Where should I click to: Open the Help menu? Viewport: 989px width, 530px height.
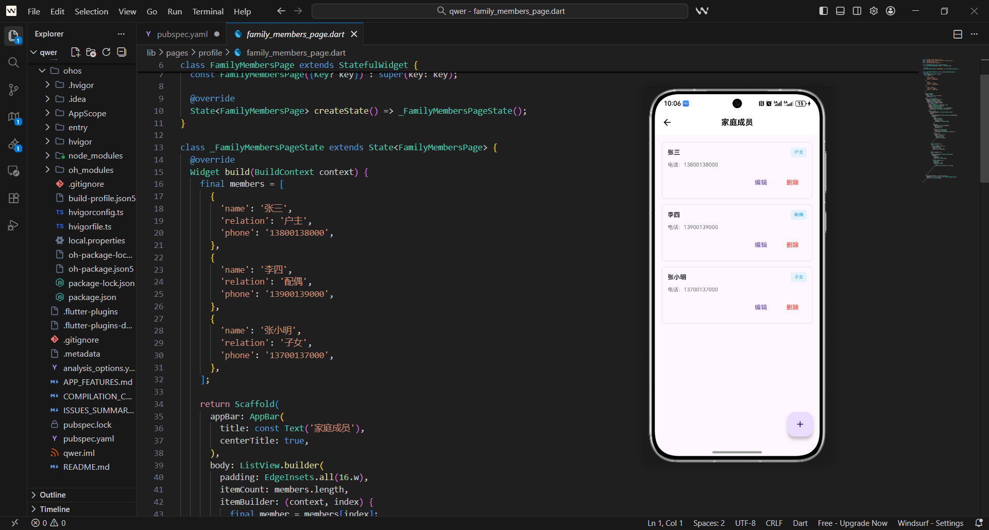(x=242, y=11)
